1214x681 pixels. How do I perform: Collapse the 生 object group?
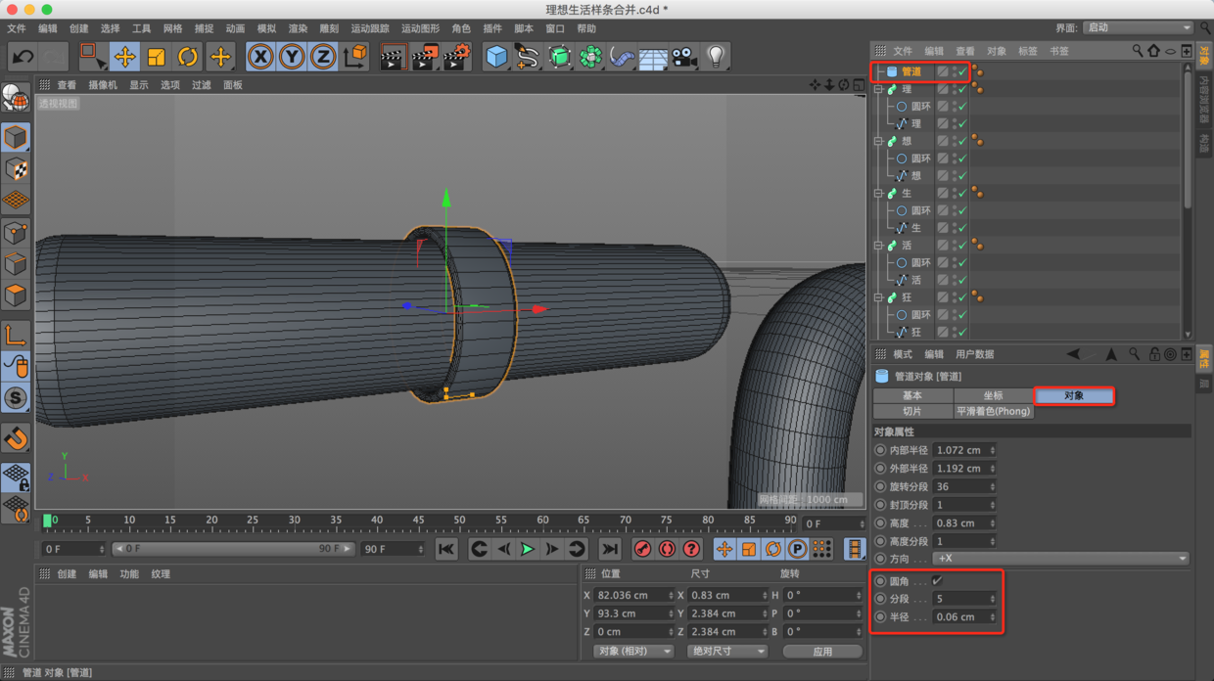pos(878,194)
